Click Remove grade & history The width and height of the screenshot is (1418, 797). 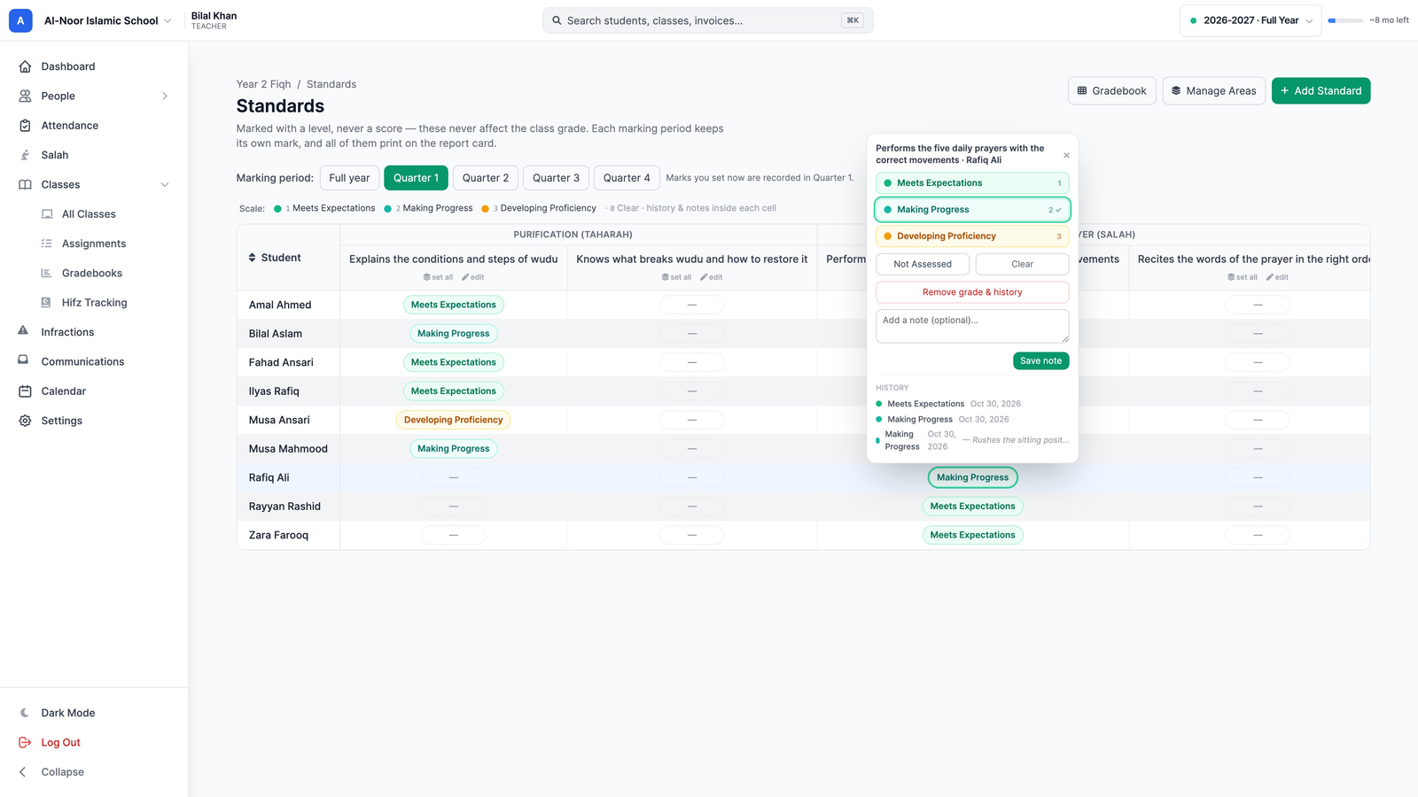(x=972, y=292)
